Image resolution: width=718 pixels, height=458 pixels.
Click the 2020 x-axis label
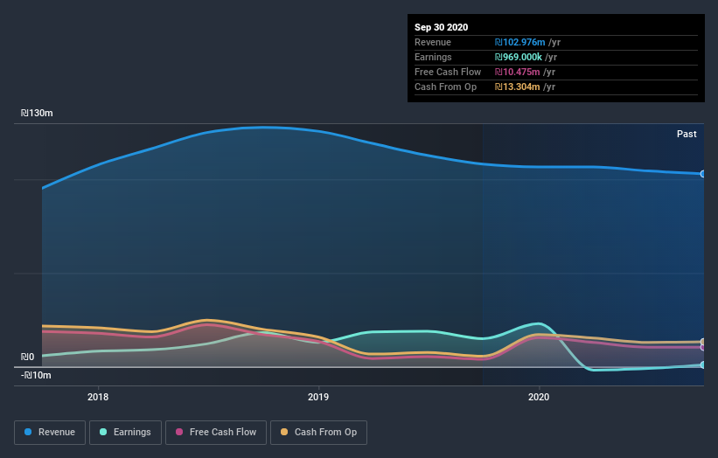[539, 397]
